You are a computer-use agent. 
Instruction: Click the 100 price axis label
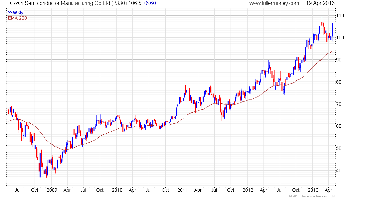click(340, 37)
